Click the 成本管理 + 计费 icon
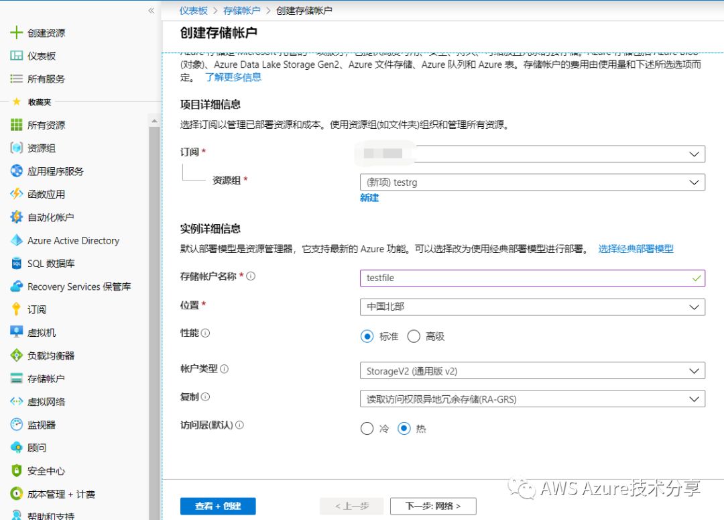 click(16, 494)
